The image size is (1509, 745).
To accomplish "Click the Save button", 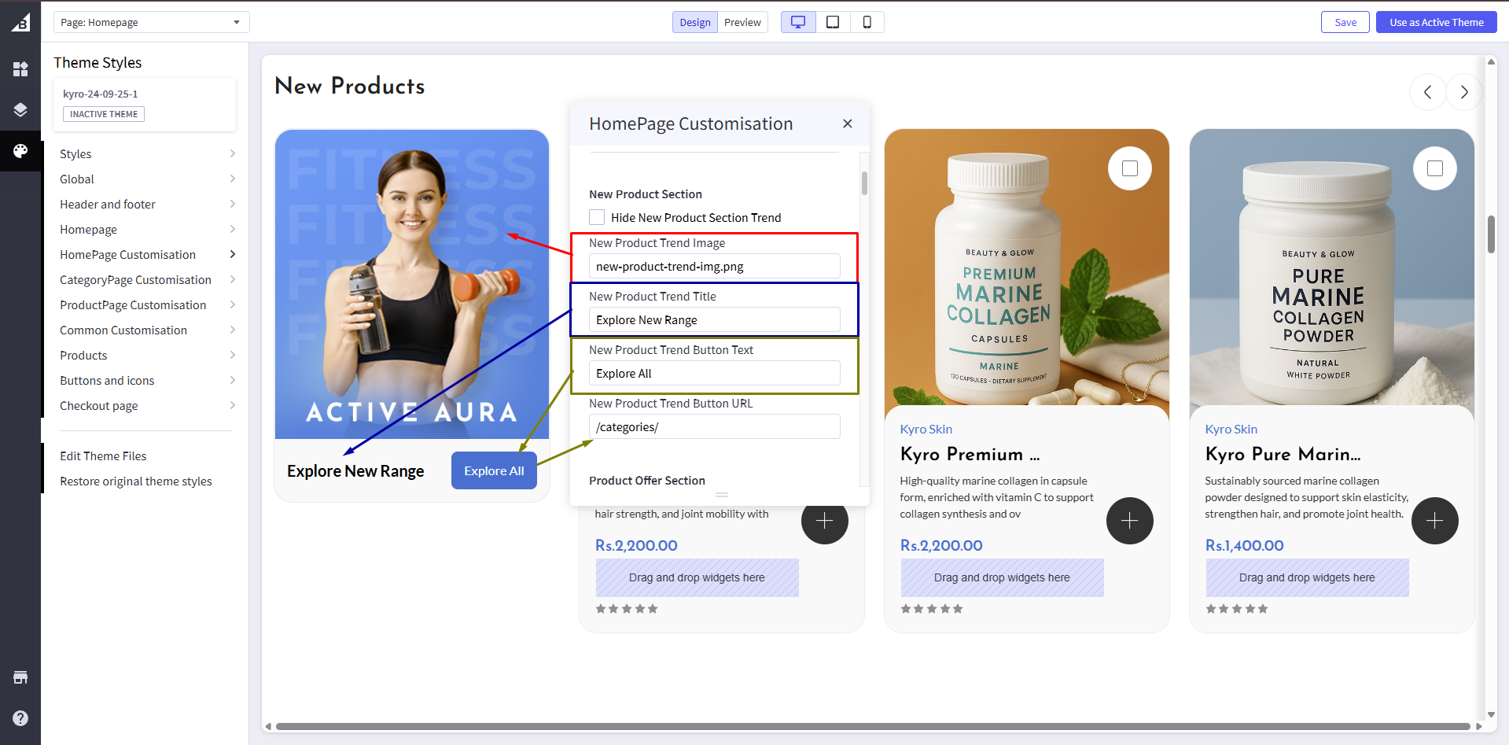I will (x=1345, y=22).
